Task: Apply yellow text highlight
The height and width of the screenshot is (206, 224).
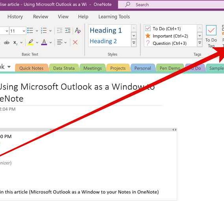Action: click(31, 42)
